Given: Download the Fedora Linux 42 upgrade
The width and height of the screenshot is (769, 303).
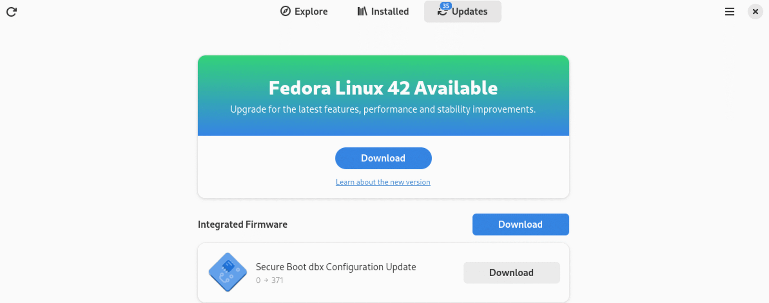Looking at the screenshot, I should [x=383, y=158].
